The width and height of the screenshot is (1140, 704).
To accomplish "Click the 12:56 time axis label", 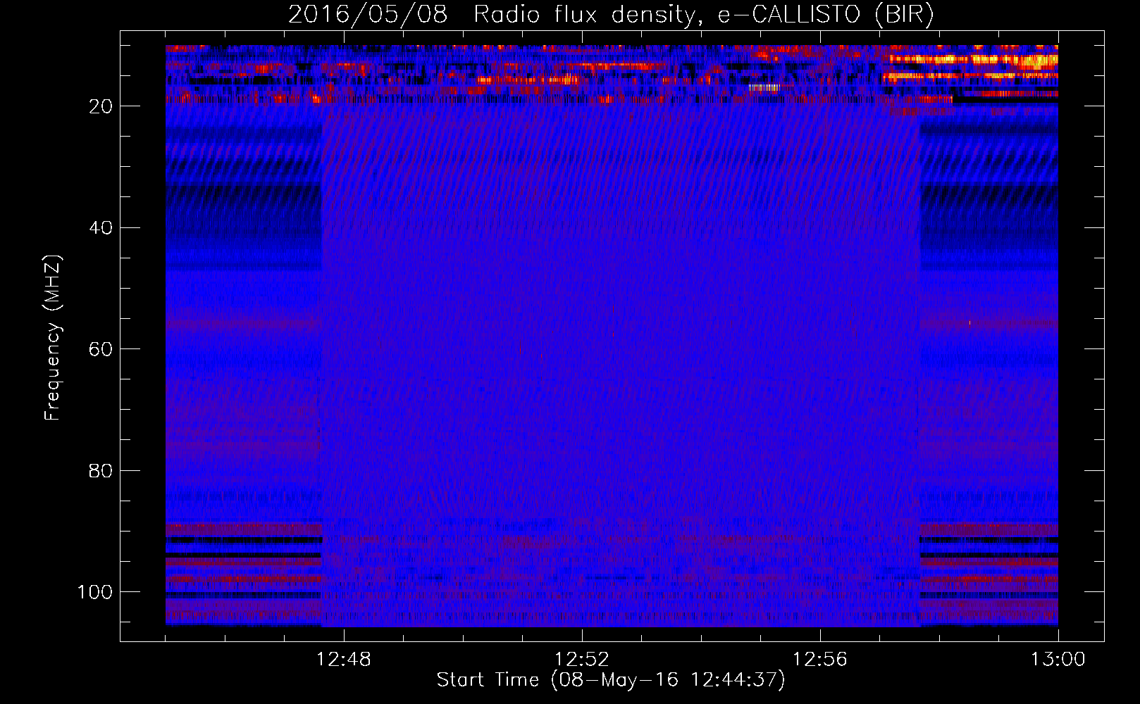I will 820,660.
